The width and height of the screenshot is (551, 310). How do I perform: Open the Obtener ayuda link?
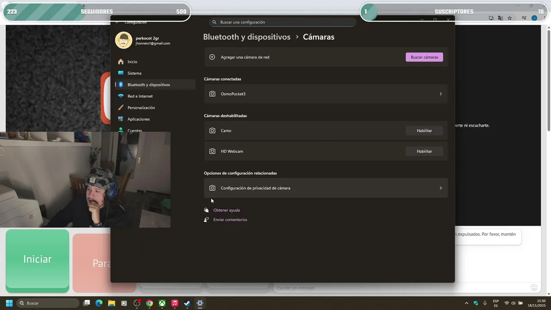226,210
